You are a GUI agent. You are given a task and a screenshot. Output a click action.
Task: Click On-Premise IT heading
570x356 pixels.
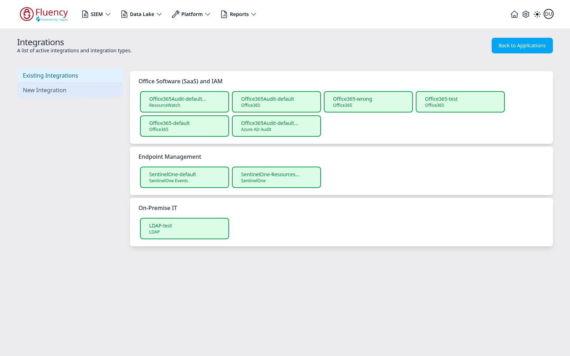pos(158,208)
